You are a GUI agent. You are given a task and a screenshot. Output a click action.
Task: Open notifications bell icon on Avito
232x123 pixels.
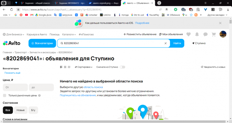(x=197, y=34)
